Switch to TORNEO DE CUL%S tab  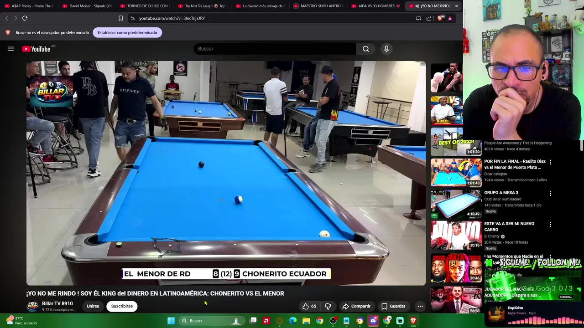click(x=144, y=6)
